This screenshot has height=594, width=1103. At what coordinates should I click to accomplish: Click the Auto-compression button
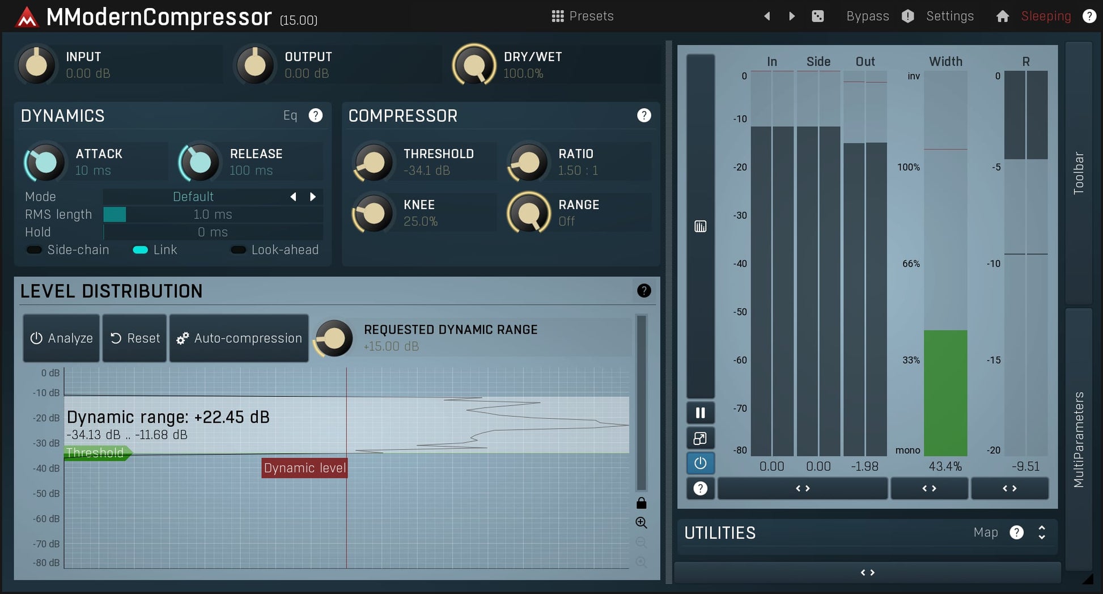[x=239, y=338]
